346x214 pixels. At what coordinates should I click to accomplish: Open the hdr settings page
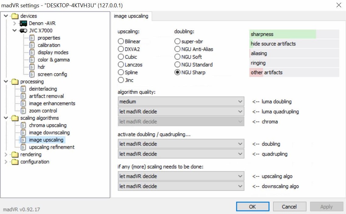41,67
